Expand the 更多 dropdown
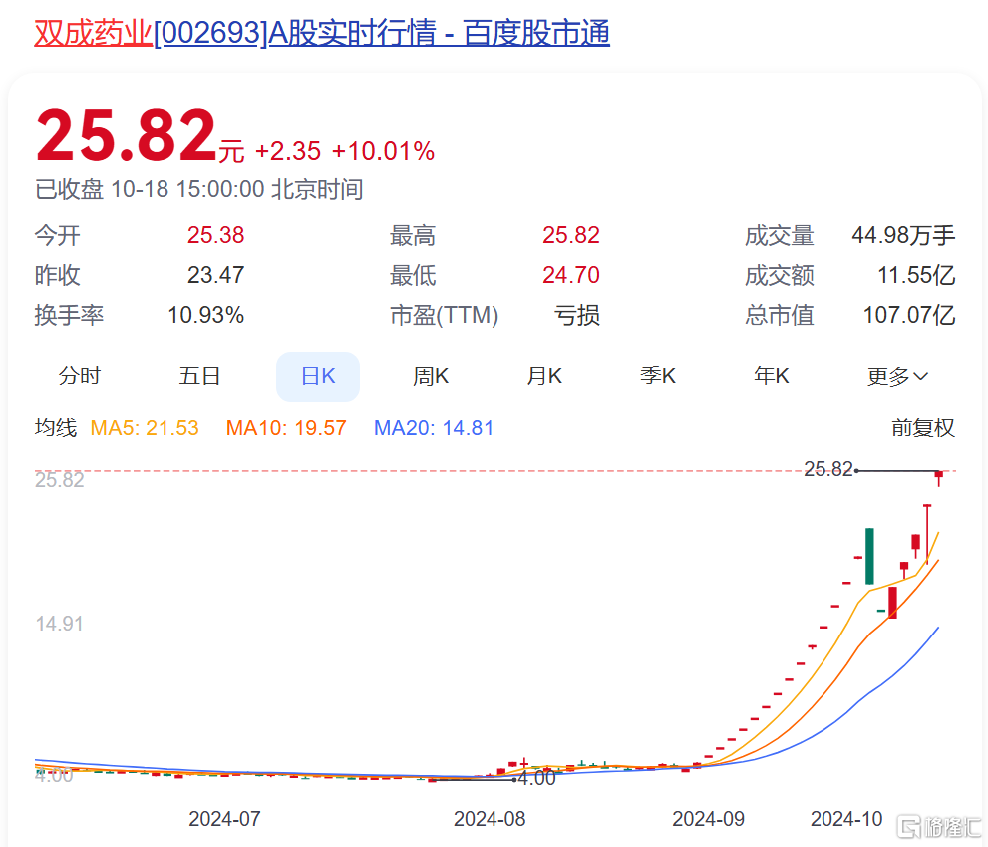This screenshot has height=847, width=988. (x=897, y=377)
